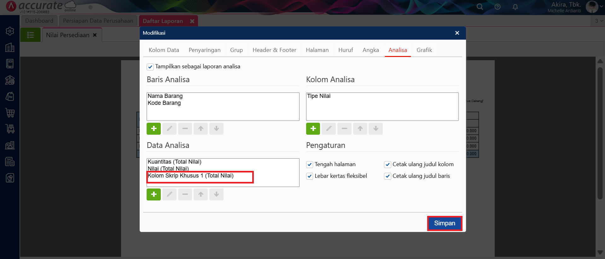Click the edit pencil under Data Analisa
The image size is (605, 259).
pos(169,194)
